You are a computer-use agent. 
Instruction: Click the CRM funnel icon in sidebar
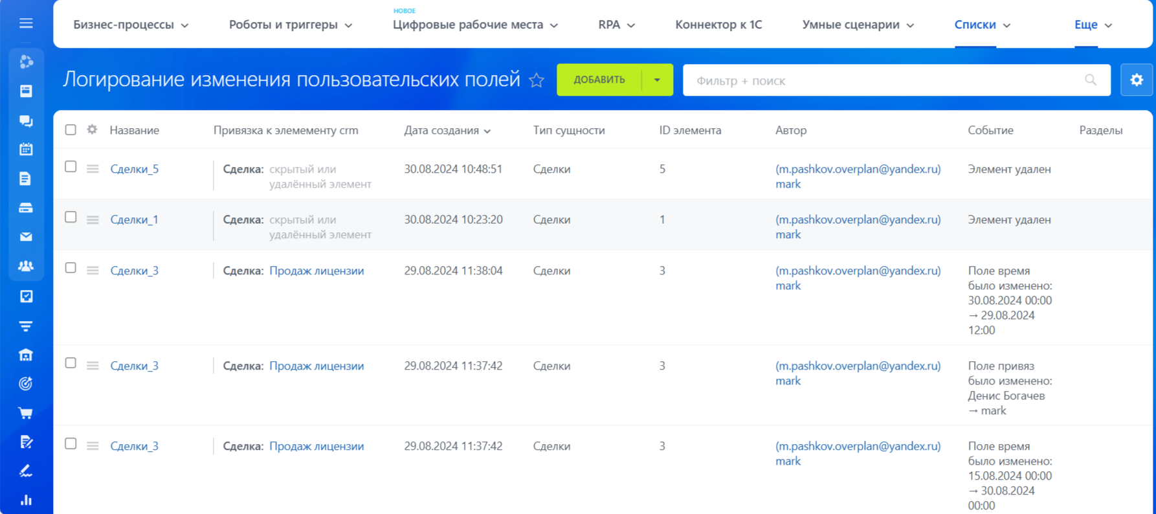point(26,326)
